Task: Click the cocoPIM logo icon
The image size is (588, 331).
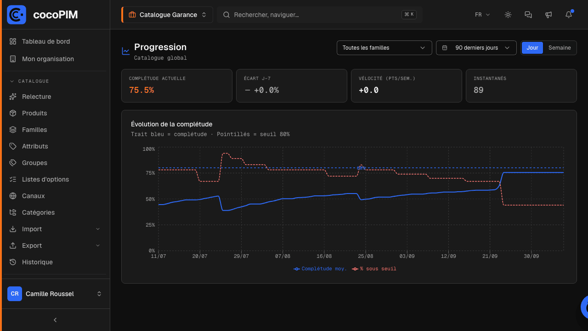Action: 17,15
